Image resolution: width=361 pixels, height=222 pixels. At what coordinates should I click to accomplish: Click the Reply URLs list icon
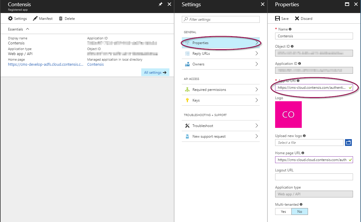point(187,54)
